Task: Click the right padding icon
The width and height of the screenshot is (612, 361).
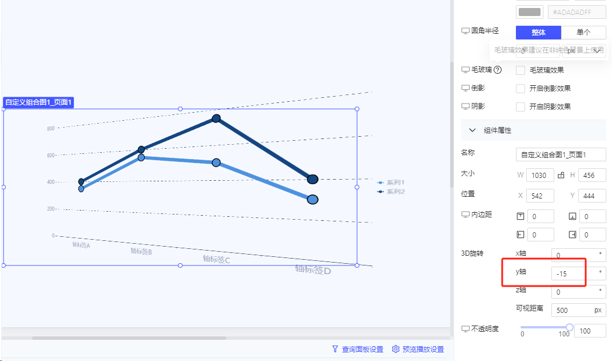Action: point(573,234)
